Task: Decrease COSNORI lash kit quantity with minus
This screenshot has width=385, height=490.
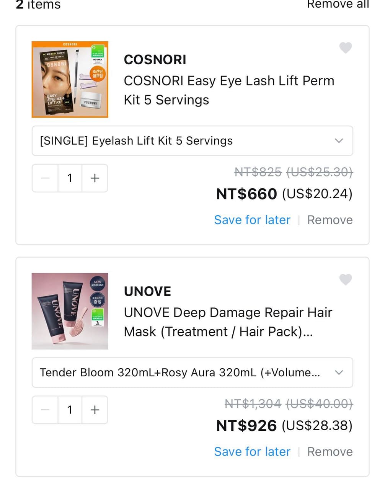Action: (45, 178)
